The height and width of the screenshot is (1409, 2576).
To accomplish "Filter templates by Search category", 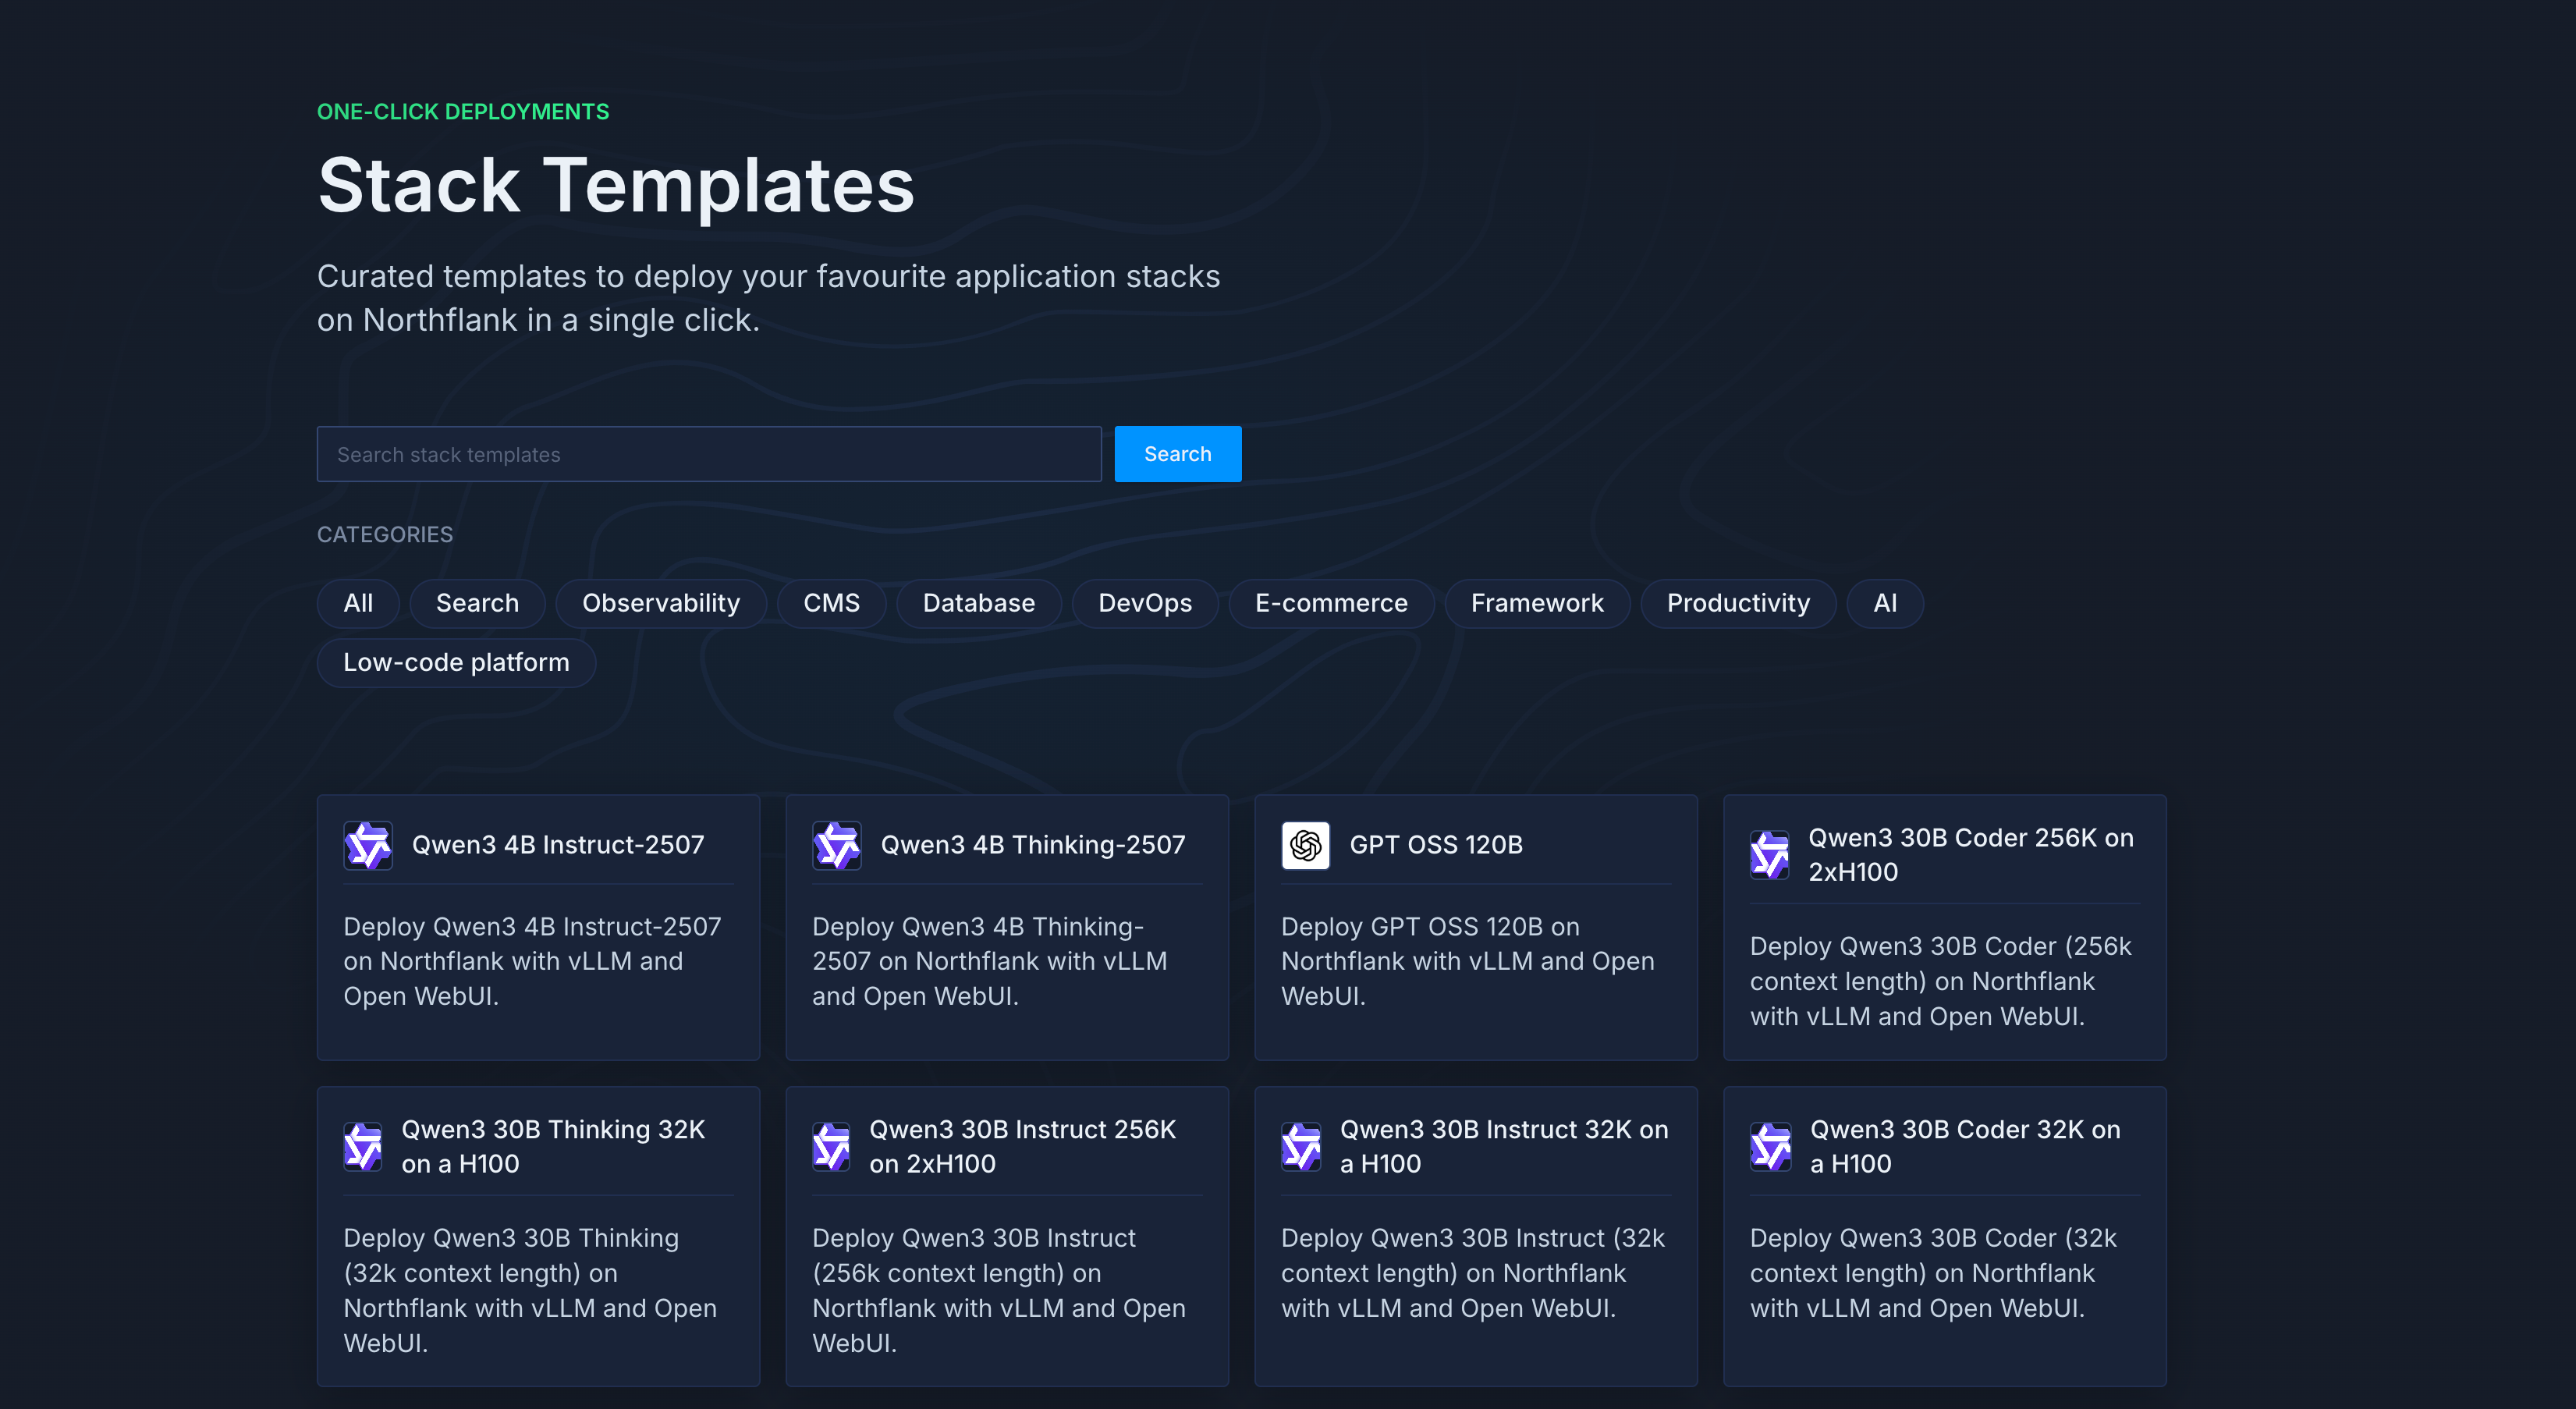I will click(x=477, y=603).
